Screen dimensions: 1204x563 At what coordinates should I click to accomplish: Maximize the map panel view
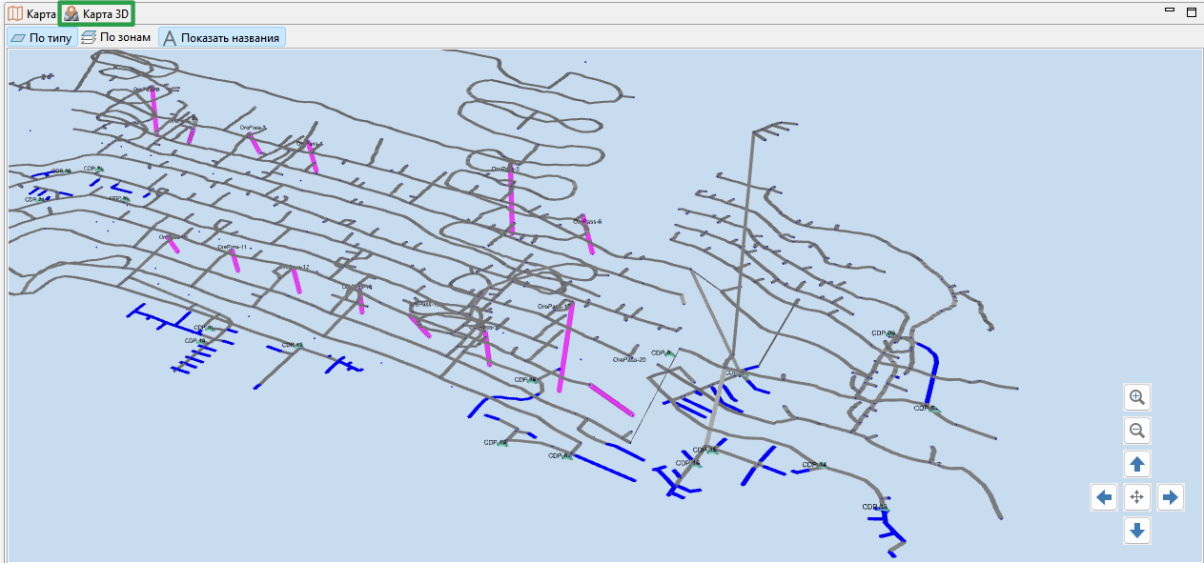pyautogui.click(x=1191, y=11)
